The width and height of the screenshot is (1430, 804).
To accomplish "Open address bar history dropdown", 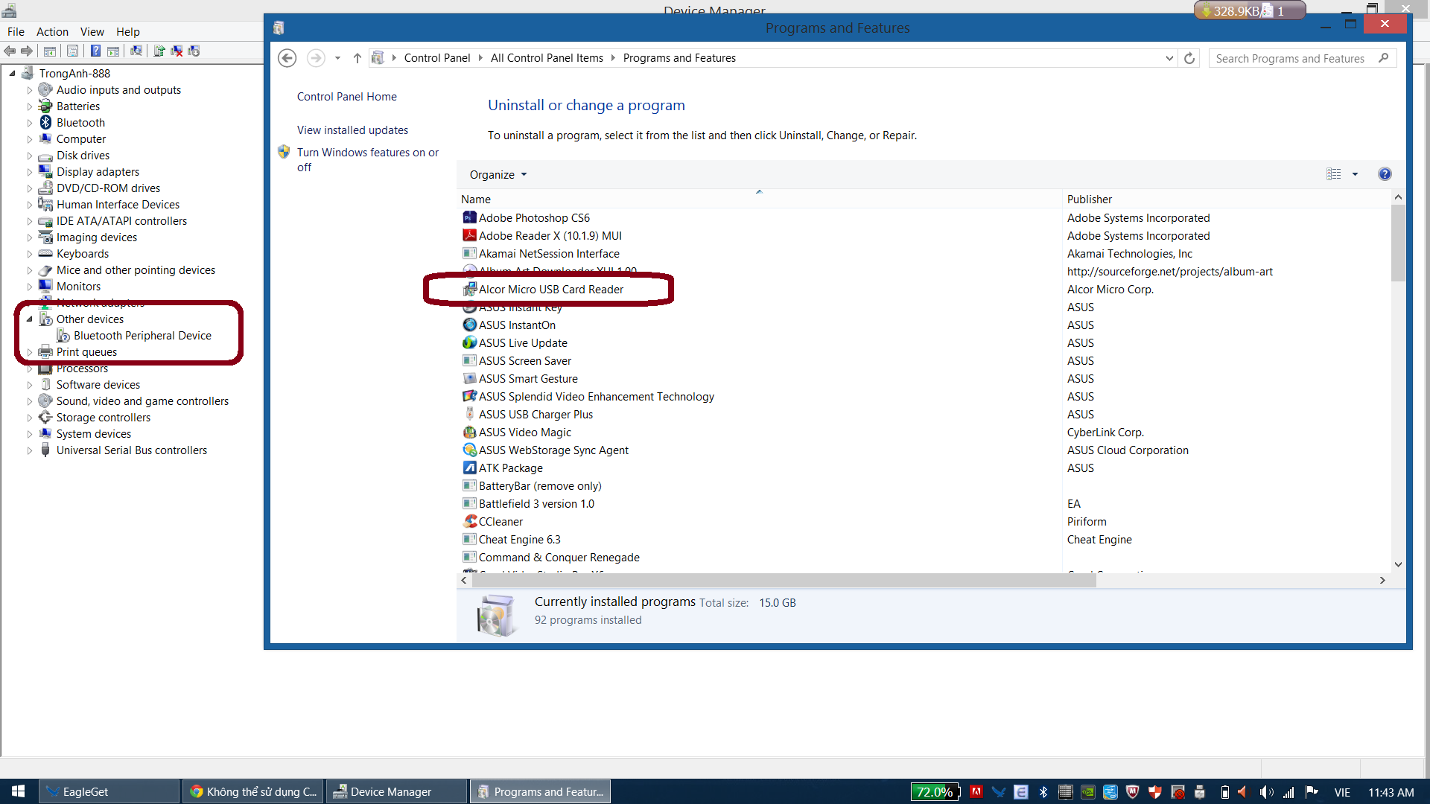I will pos(1169,58).
